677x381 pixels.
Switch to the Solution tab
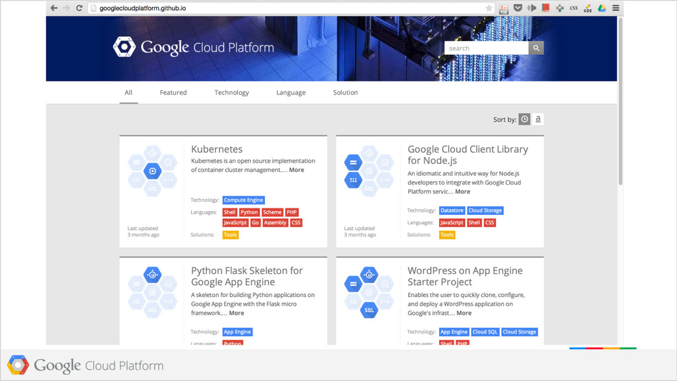pos(345,93)
